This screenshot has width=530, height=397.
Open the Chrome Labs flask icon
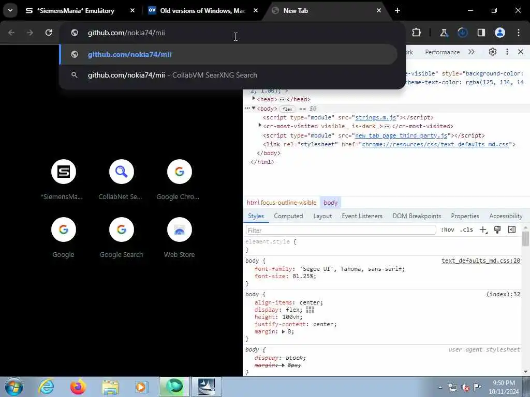pos(444,33)
